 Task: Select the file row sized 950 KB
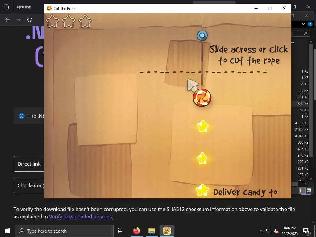click(300, 142)
